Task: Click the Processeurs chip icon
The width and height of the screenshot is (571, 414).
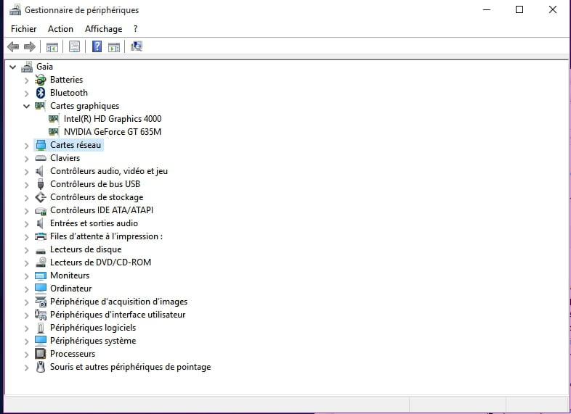Action: click(x=41, y=354)
